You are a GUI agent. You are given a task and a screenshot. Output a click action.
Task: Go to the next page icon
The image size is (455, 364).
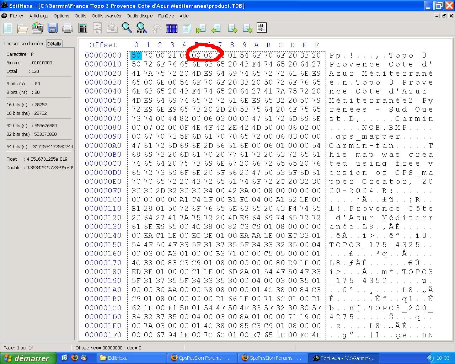click(232, 28)
